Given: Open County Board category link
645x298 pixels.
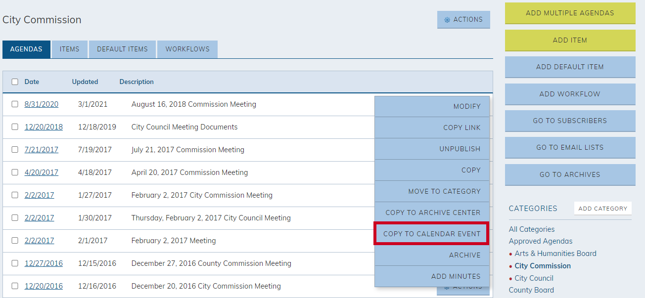Looking at the screenshot, I should pyautogui.click(x=531, y=290).
